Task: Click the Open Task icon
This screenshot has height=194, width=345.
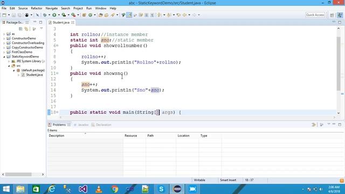Action: point(106,15)
